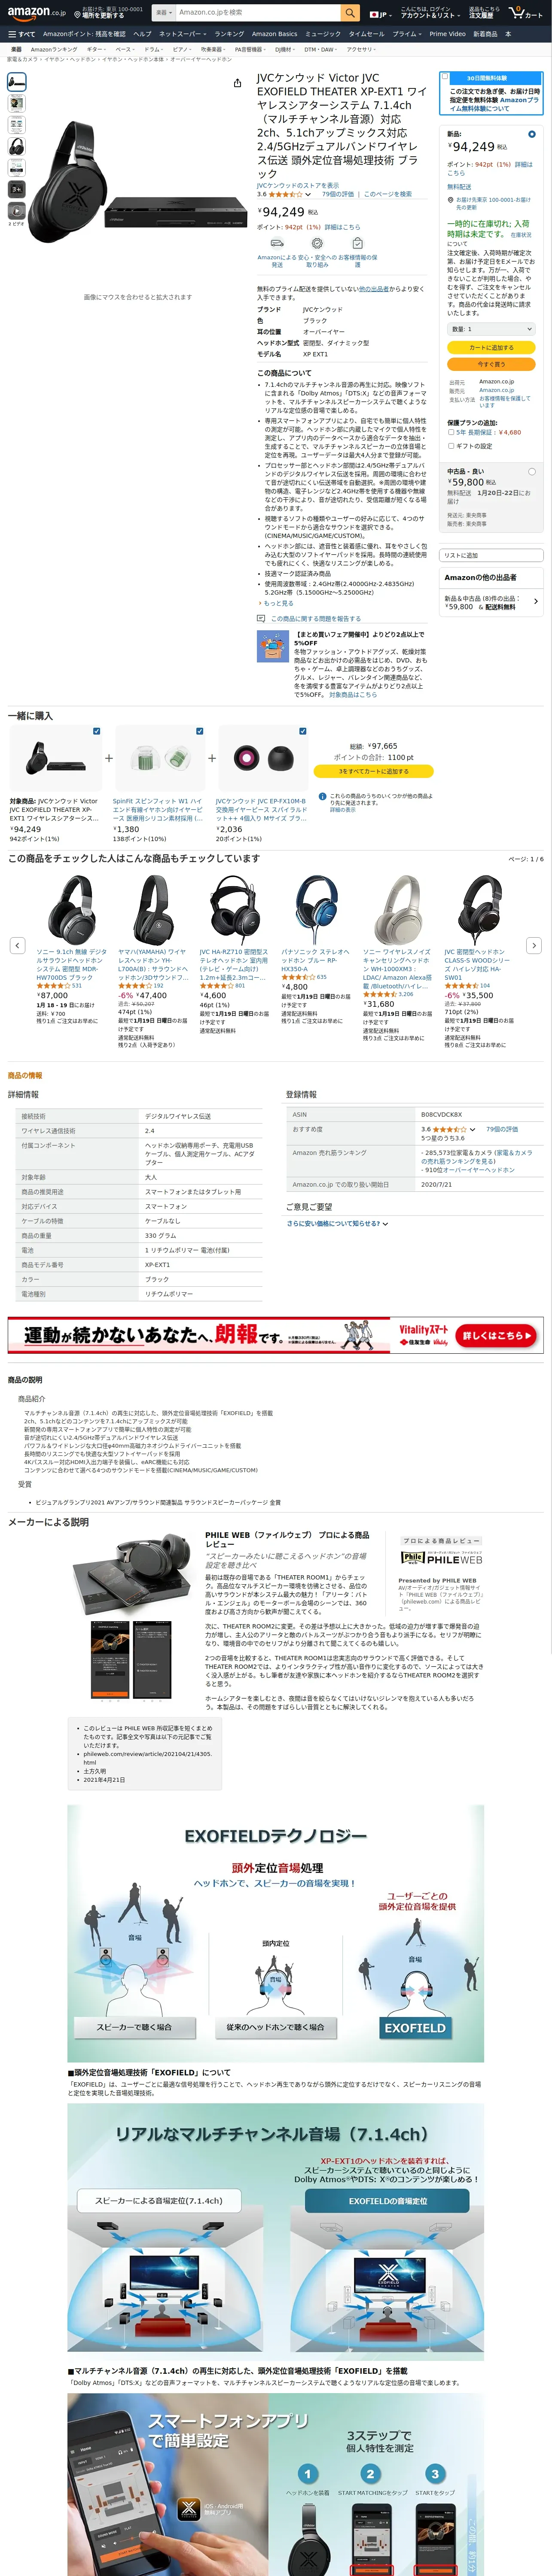Viewport: 552px width, 2576px height.
Task: Check the 30-day free trial checkbox
Action: [445, 77]
